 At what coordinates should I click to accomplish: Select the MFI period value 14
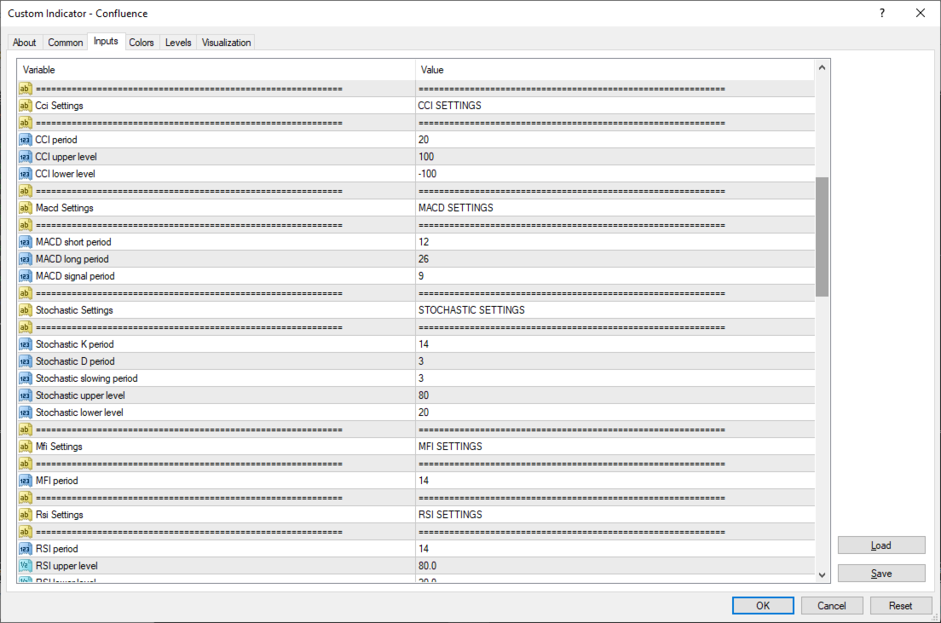615,481
